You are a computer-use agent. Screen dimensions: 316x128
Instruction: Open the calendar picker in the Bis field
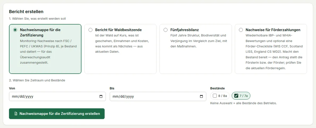point(202,97)
